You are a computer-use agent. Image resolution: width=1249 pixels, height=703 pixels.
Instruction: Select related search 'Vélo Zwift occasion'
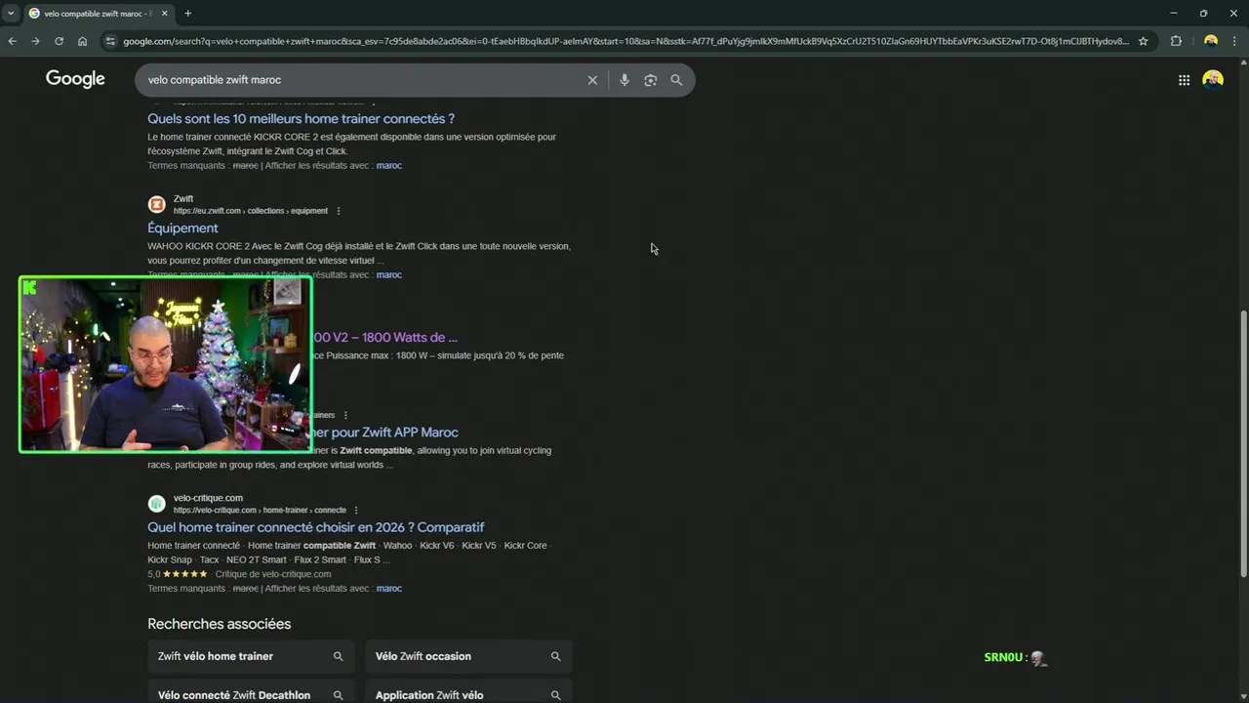(x=468, y=656)
